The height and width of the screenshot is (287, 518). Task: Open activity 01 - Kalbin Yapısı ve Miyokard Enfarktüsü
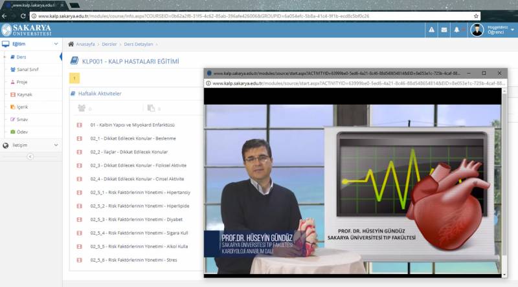pos(132,124)
